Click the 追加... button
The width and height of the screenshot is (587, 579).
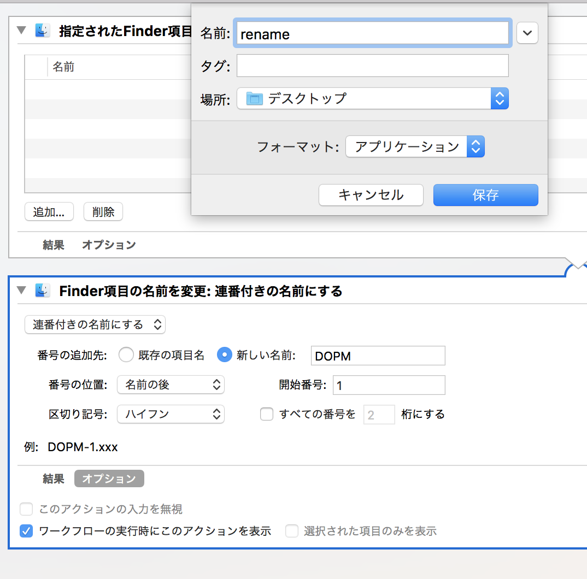[x=49, y=212]
